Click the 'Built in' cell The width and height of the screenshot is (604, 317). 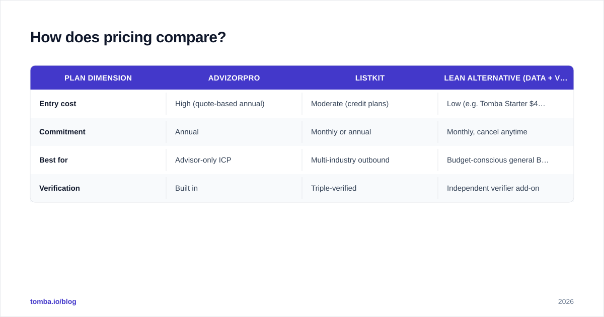(234, 188)
